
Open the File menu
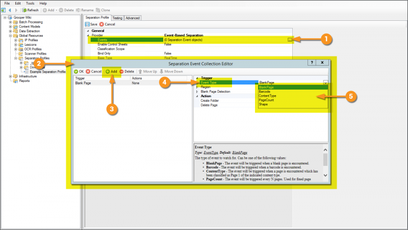(x=7, y=4)
